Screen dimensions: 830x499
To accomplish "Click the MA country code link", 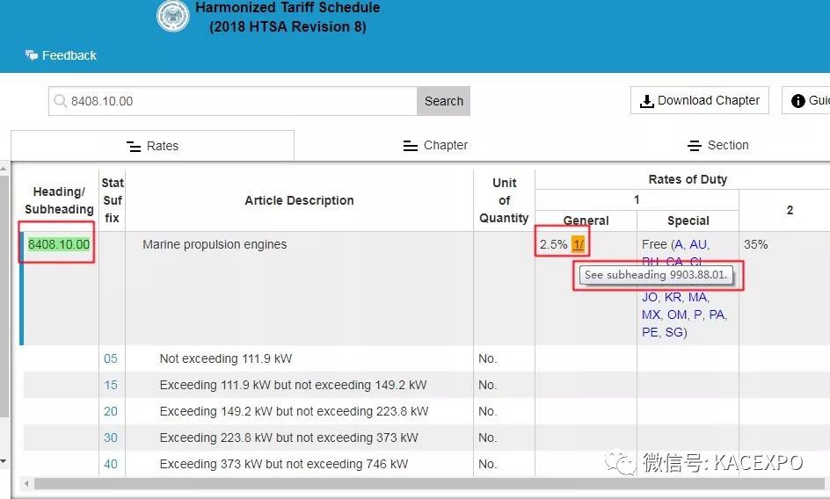I will [x=697, y=298].
